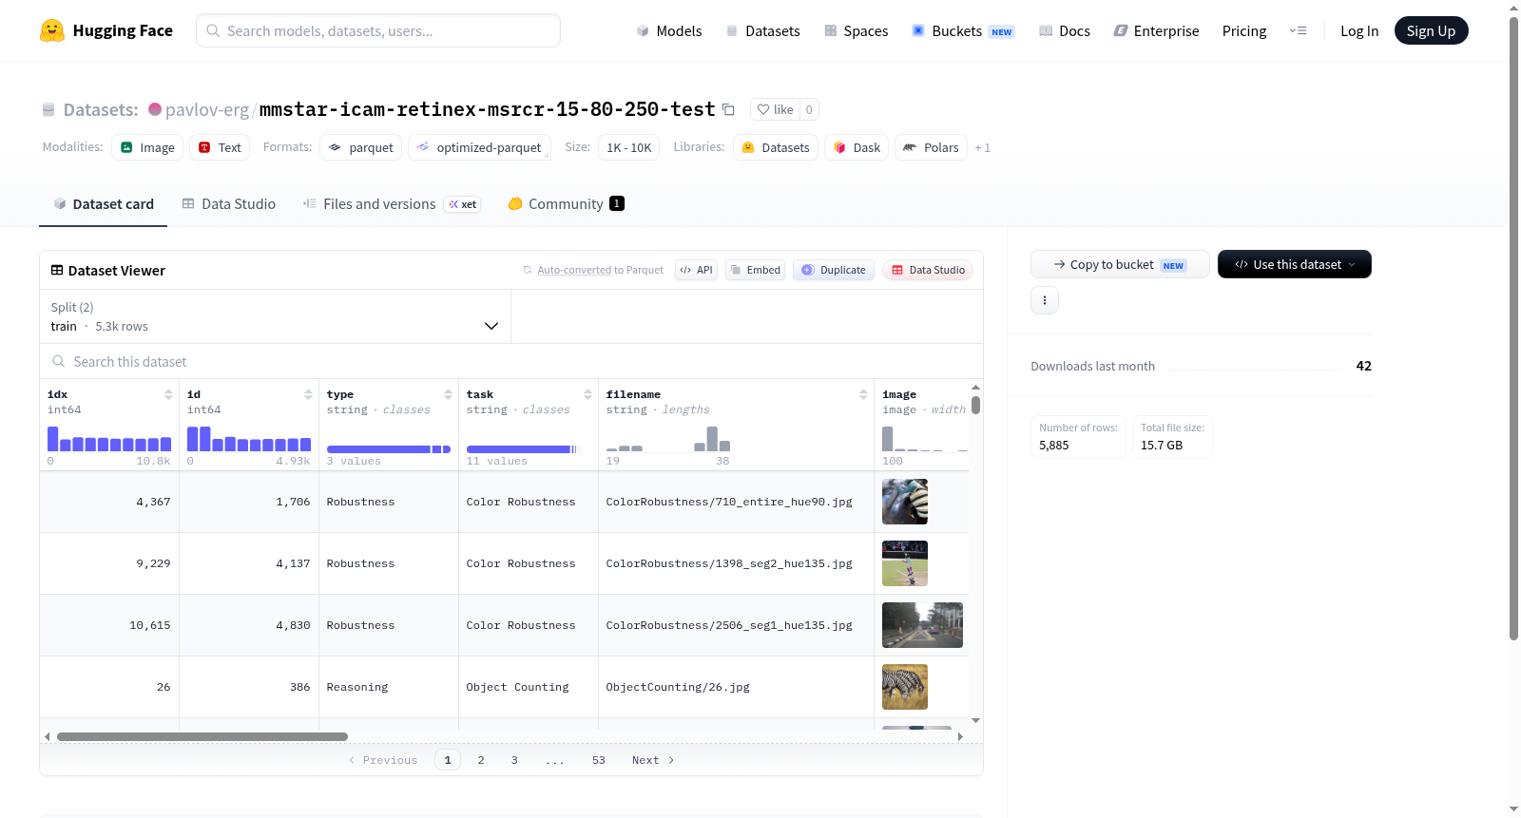Click the like heart button
The image size is (1521, 818).
coord(775,109)
